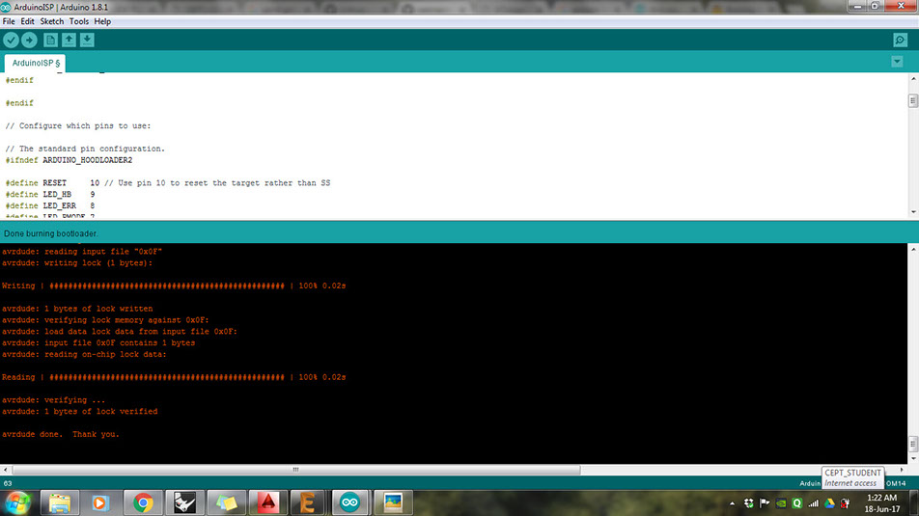Click the Action Center flag tray icon
The width and height of the screenshot is (919, 516).
tap(765, 503)
